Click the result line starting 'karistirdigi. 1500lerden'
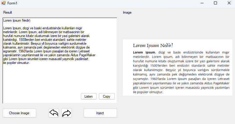Screen dimensions: 235x124 (45, 40)
